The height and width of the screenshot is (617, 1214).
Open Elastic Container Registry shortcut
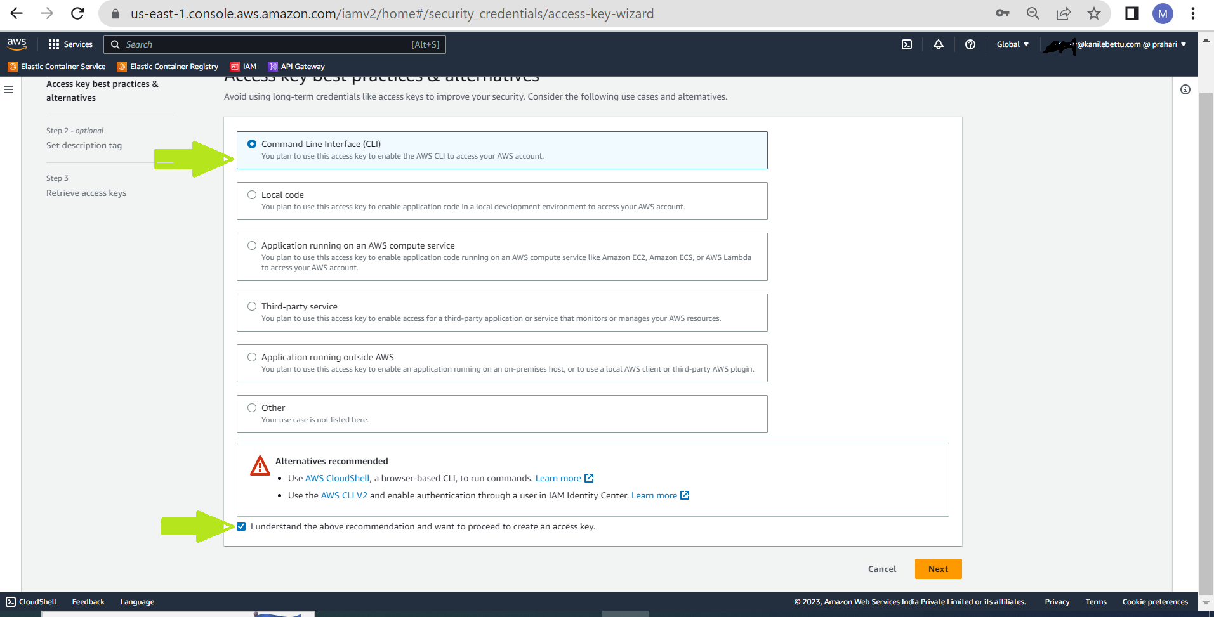point(168,66)
